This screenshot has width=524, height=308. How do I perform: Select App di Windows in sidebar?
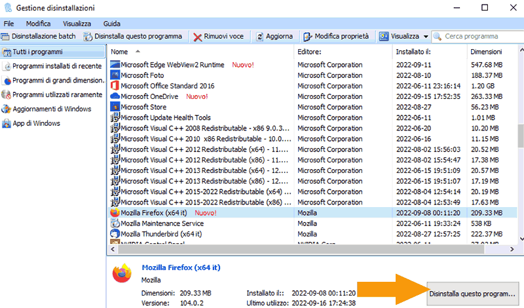(36, 123)
